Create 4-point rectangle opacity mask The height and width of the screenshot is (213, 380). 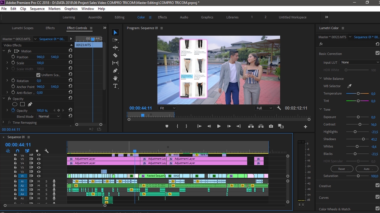tap(22, 104)
